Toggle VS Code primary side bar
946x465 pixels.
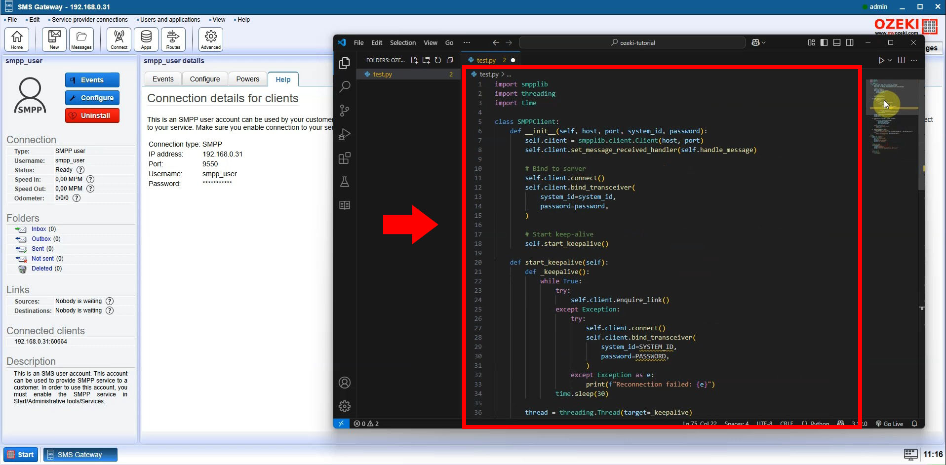click(824, 43)
